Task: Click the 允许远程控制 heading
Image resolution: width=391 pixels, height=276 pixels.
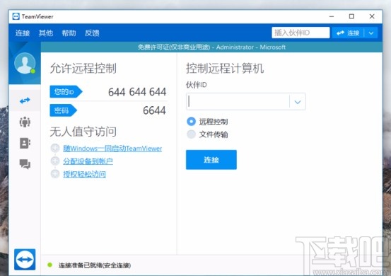Action: click(83, 69)
